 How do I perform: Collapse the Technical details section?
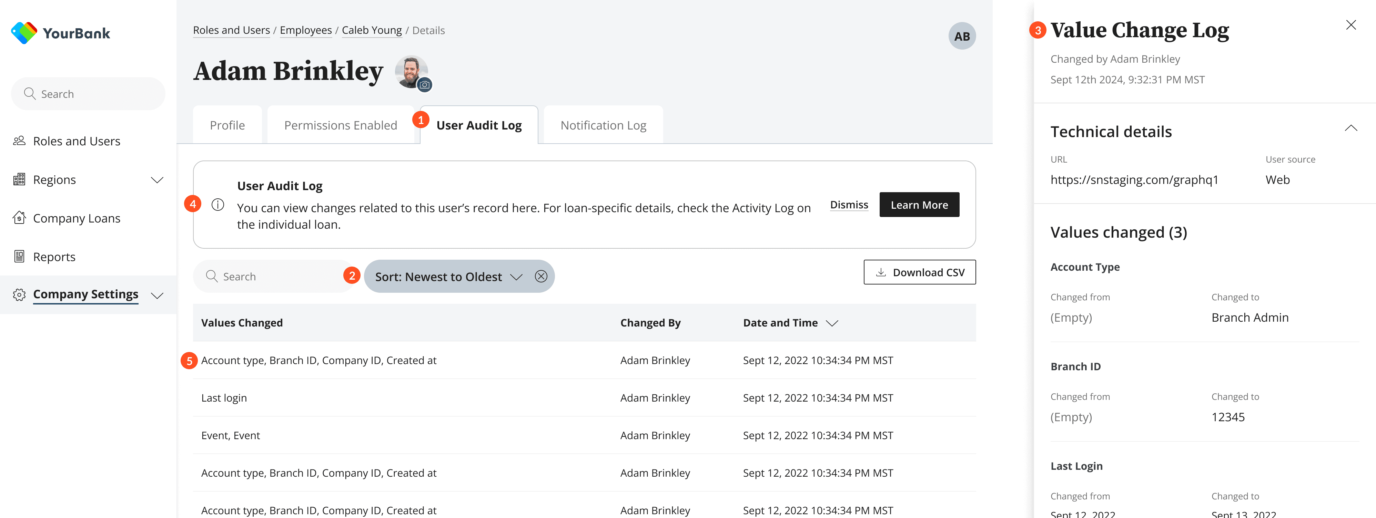pos(1351,128)
